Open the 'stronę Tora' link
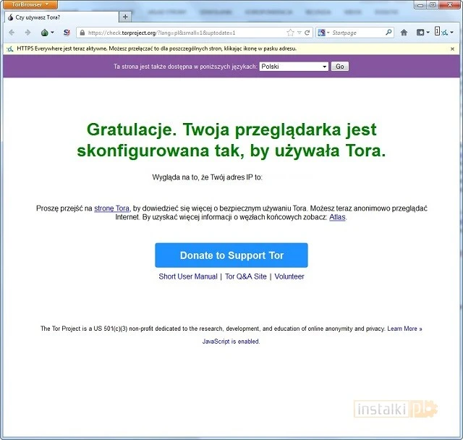Image resolution: width=463 pixels, height=440 pixels. click(111, 208)
